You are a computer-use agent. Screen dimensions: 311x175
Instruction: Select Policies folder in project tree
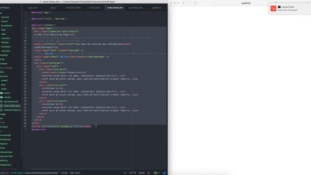click(5, 42)
